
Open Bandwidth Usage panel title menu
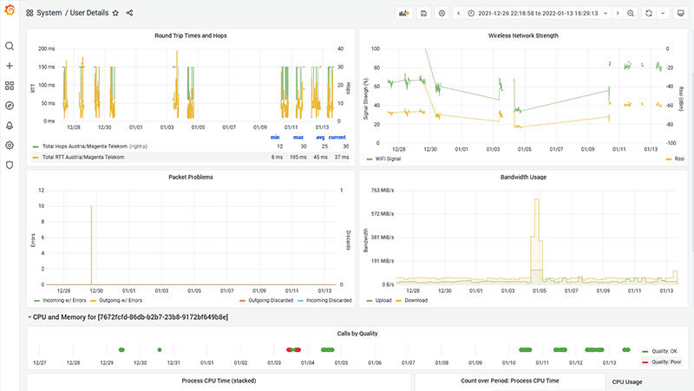(x=523, y=177)
